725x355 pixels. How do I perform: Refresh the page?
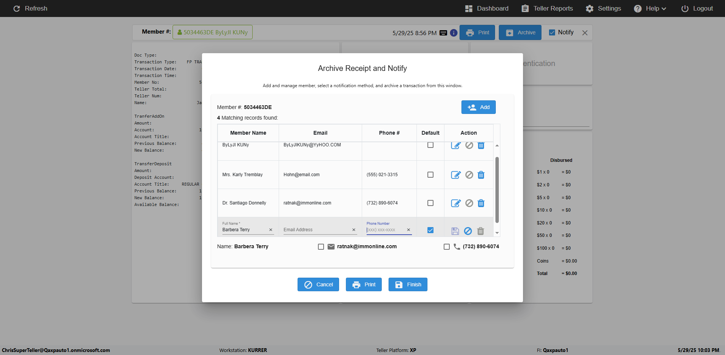point(30,8)
